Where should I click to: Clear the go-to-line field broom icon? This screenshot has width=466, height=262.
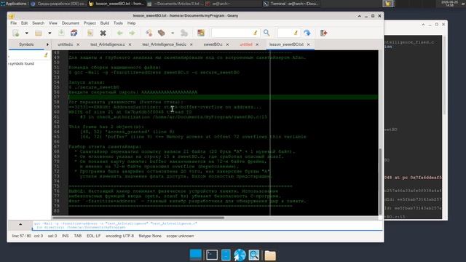tap(296, 33)
